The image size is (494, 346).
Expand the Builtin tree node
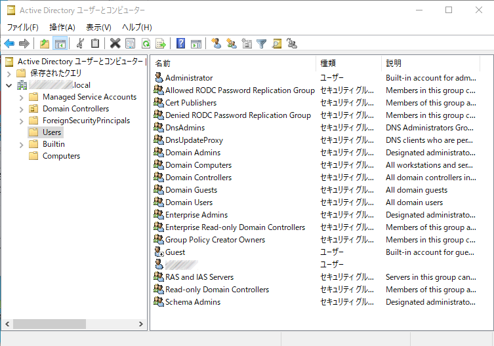pyautogui.click(x=21, y=145)
